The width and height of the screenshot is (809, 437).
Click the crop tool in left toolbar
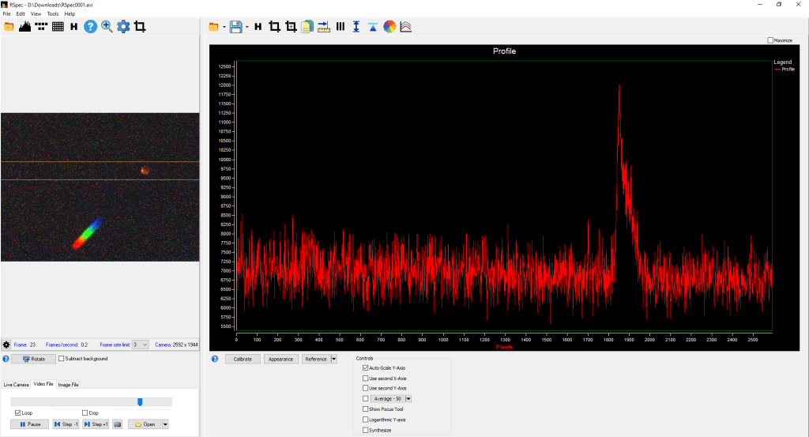click(140, 27)
